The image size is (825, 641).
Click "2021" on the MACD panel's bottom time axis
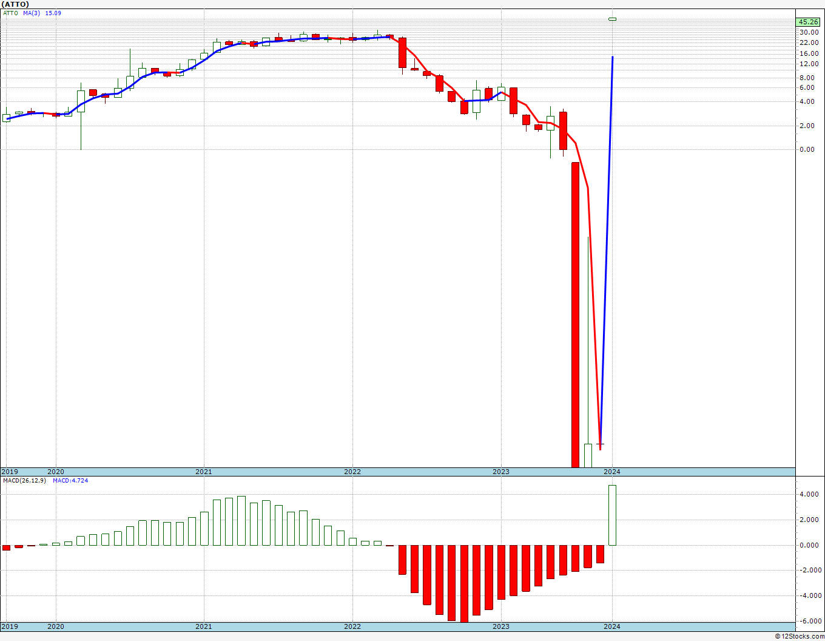coord(204,626)
